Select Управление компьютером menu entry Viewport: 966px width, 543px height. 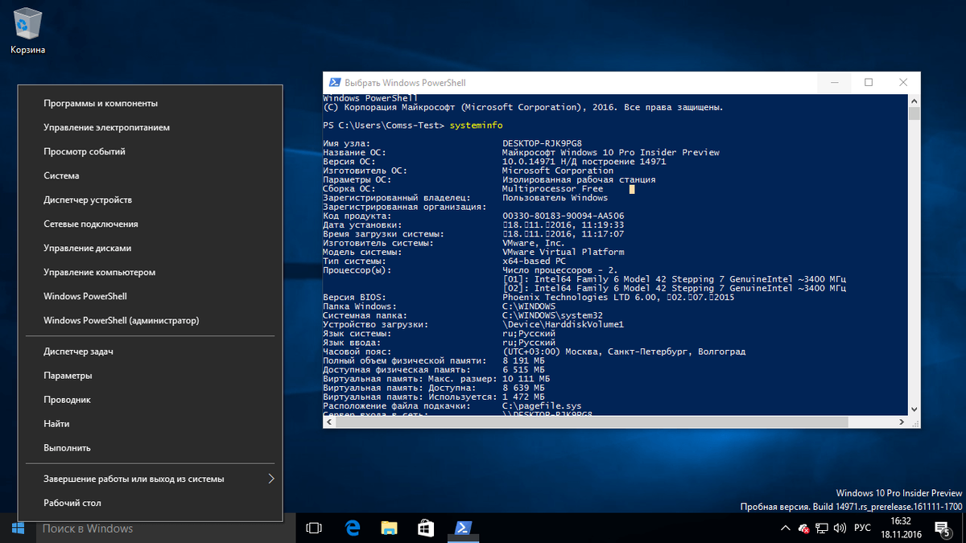(x=151, y=272)
